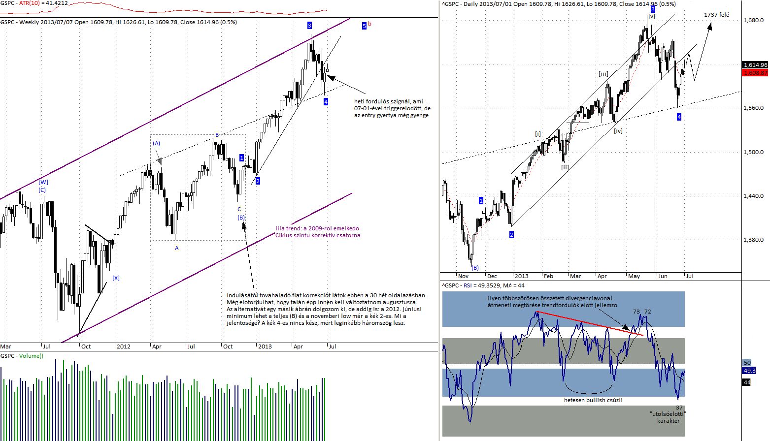
Task: Click the '"utolsóelotti" karakter' RSI note
Action: coord(668,417)
